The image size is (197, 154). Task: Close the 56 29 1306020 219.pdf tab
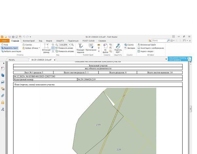point(55,60)
